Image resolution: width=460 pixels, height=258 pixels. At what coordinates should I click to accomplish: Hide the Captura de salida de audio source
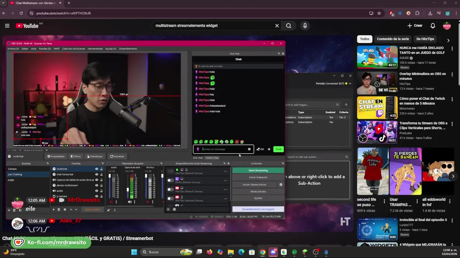(96, 180)
